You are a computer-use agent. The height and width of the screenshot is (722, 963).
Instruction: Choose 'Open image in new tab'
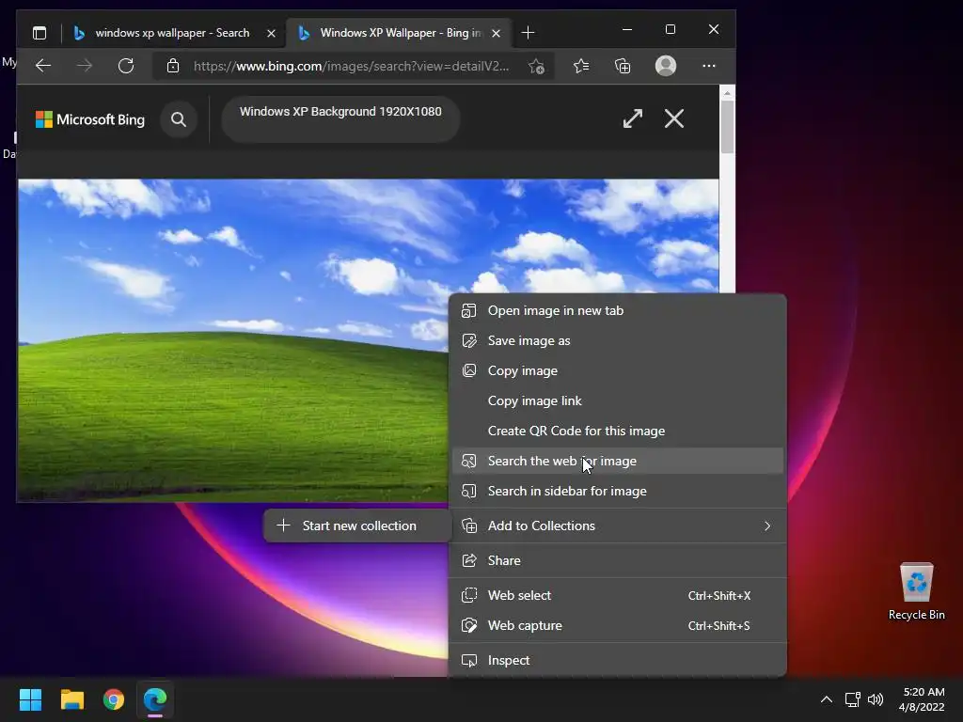click(x=618, y=310)
